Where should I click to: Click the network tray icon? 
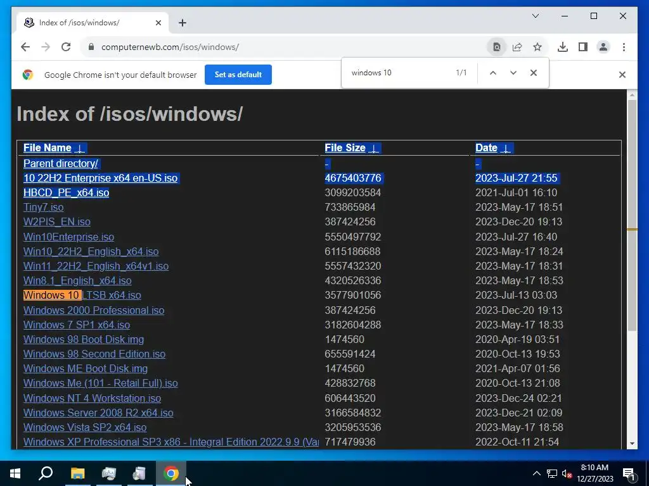point(552,473)
